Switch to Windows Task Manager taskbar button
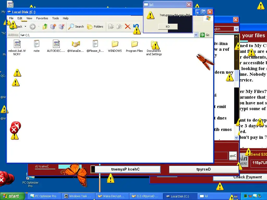Image resolution: width=267 pixels, height=200 pixels. point(78,196)
